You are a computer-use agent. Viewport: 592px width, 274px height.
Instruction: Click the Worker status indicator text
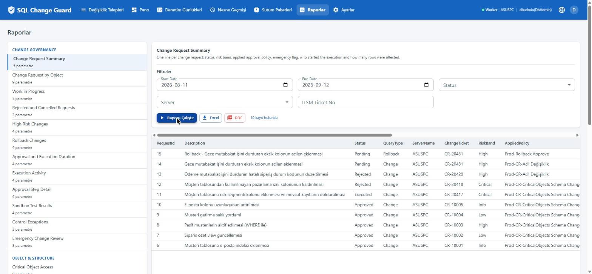(x=491, y=10)
